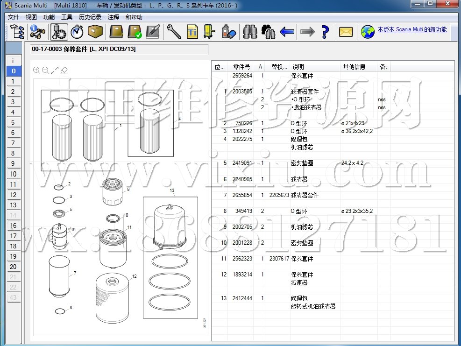The height and width of the screenshot is (346, 461).
Task: Open the wrench tool icon
Action: tap(173, 32)
